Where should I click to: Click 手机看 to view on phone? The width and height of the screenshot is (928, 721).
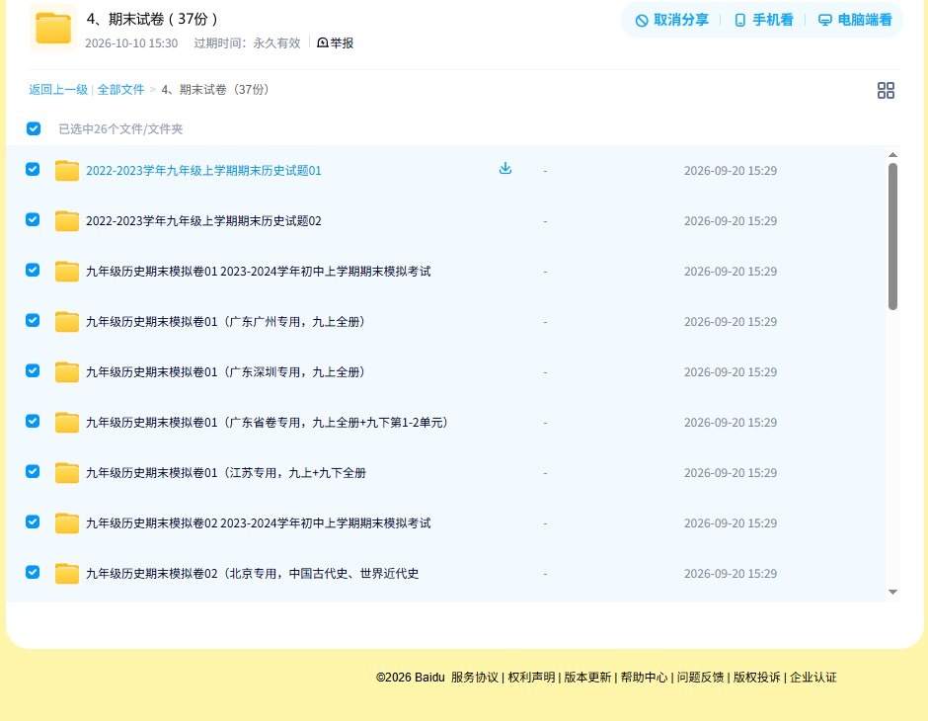click(x=763, y=20)
